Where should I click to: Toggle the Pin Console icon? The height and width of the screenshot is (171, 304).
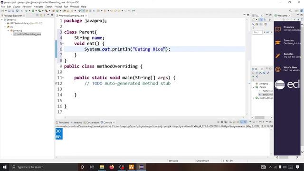(250, 122)
